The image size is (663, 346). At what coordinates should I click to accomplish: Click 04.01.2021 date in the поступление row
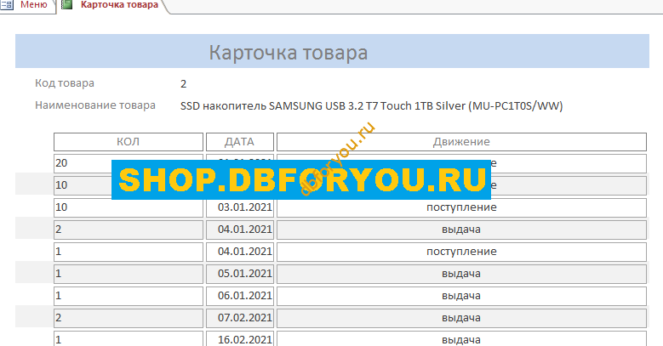[240, 252]
